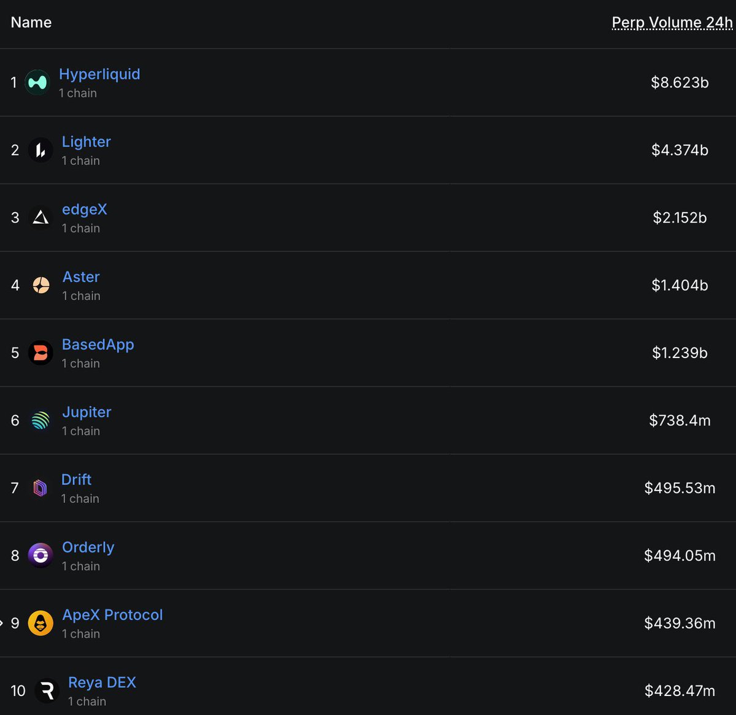Image resolution: width=736 pixels, height=715 pixels.
Task: Open the ApeX Protocol link
Action: (x=113, y=614)
